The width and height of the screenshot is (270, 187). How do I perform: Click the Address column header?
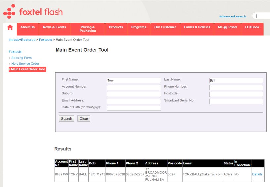(156, 163)
